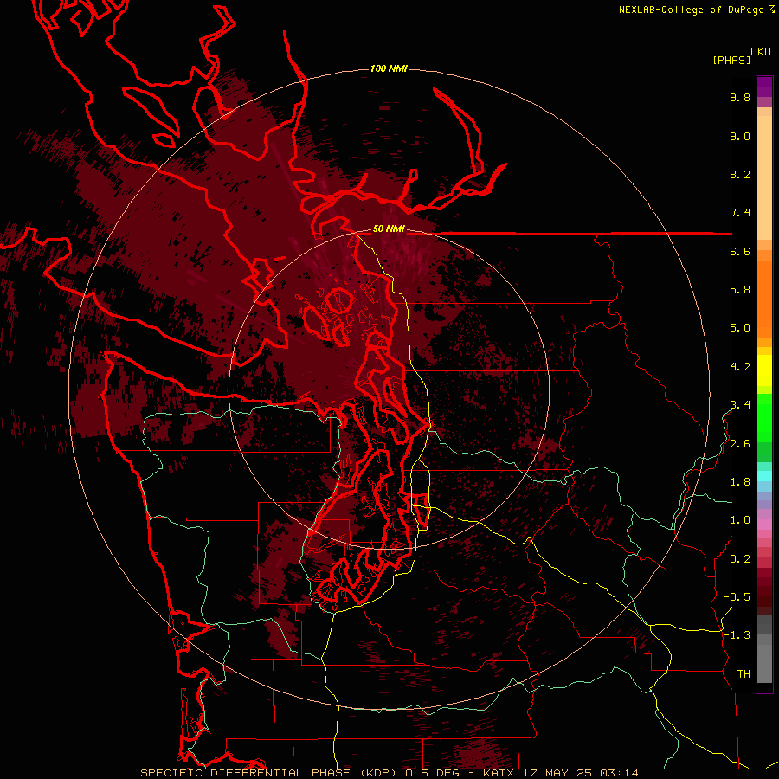This screenshot has height=779, width=779.
Task: Click the 6.6 scale value
Action: (740, 251)
